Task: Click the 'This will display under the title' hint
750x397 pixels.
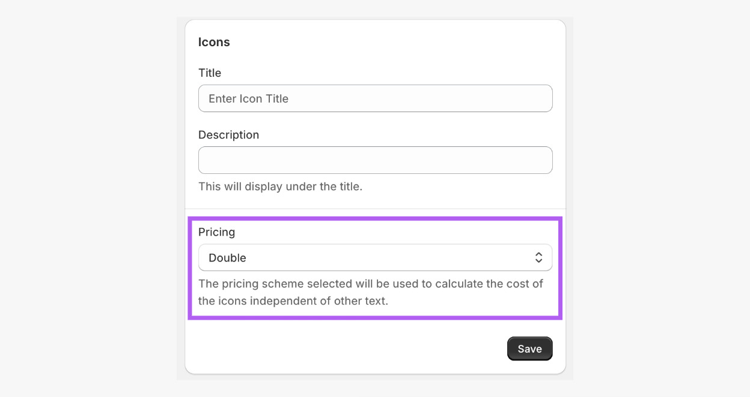Action: click(x=280, y=187)
